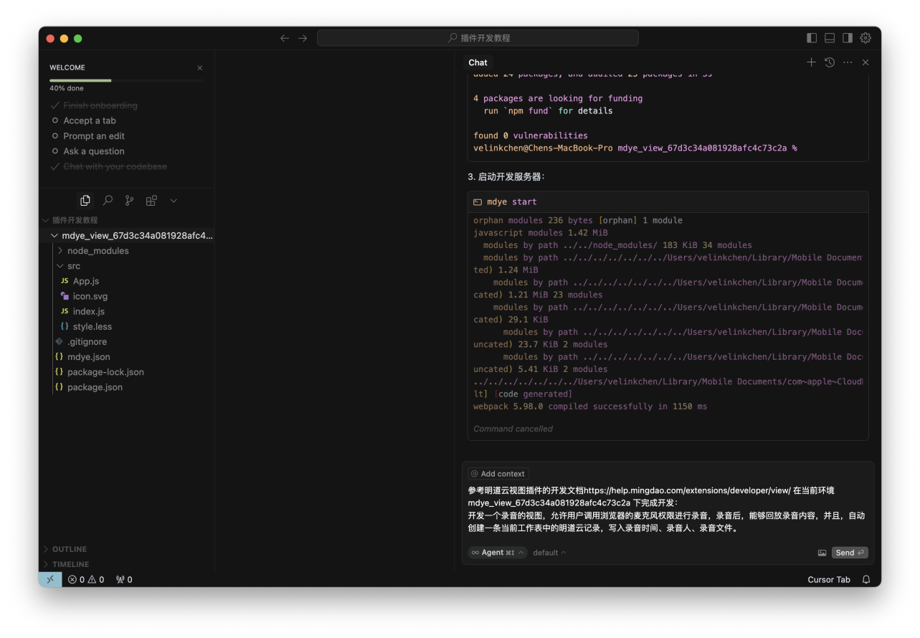The image size is (920, 638).
Task: Expand the node_modules folder
Action: (x=98, y=251)
